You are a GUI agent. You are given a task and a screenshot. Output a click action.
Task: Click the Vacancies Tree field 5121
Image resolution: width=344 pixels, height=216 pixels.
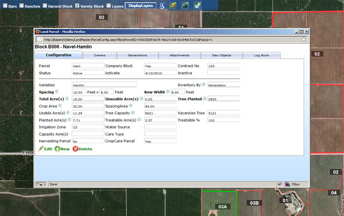click(224, 113)
